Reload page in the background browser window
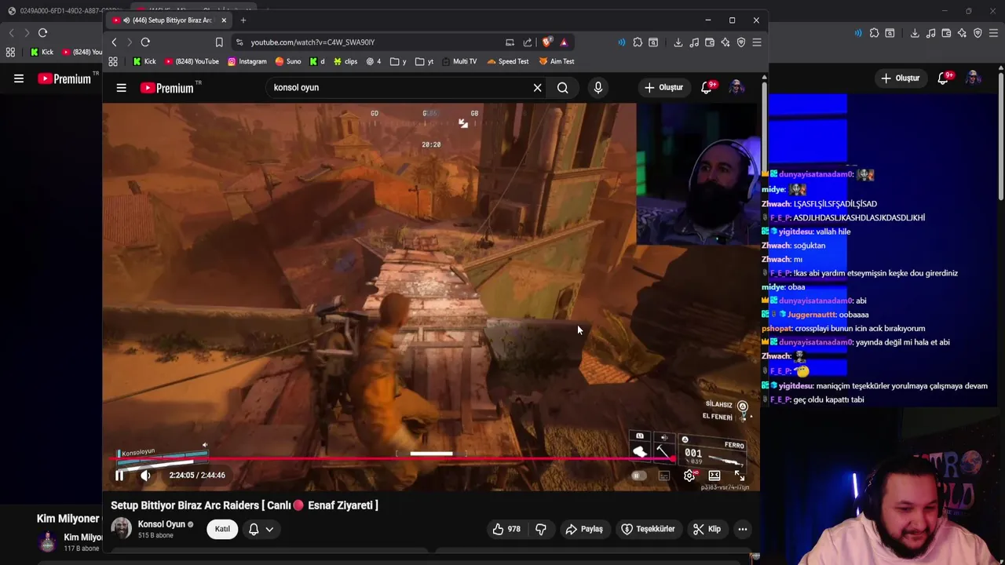Viewport: 1005px width, 565px height. coord(43,33)
